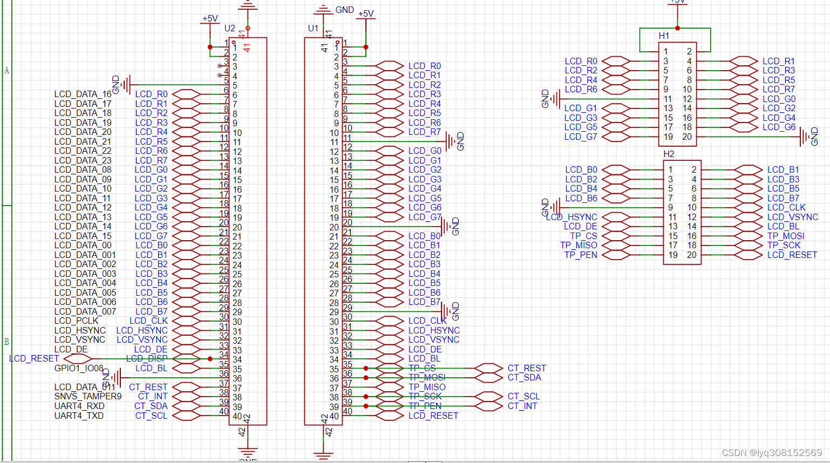
Task: Select the U1 component designator
Action: point(313,28)
